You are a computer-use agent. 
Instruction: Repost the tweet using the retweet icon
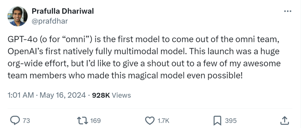click(82, 120)
